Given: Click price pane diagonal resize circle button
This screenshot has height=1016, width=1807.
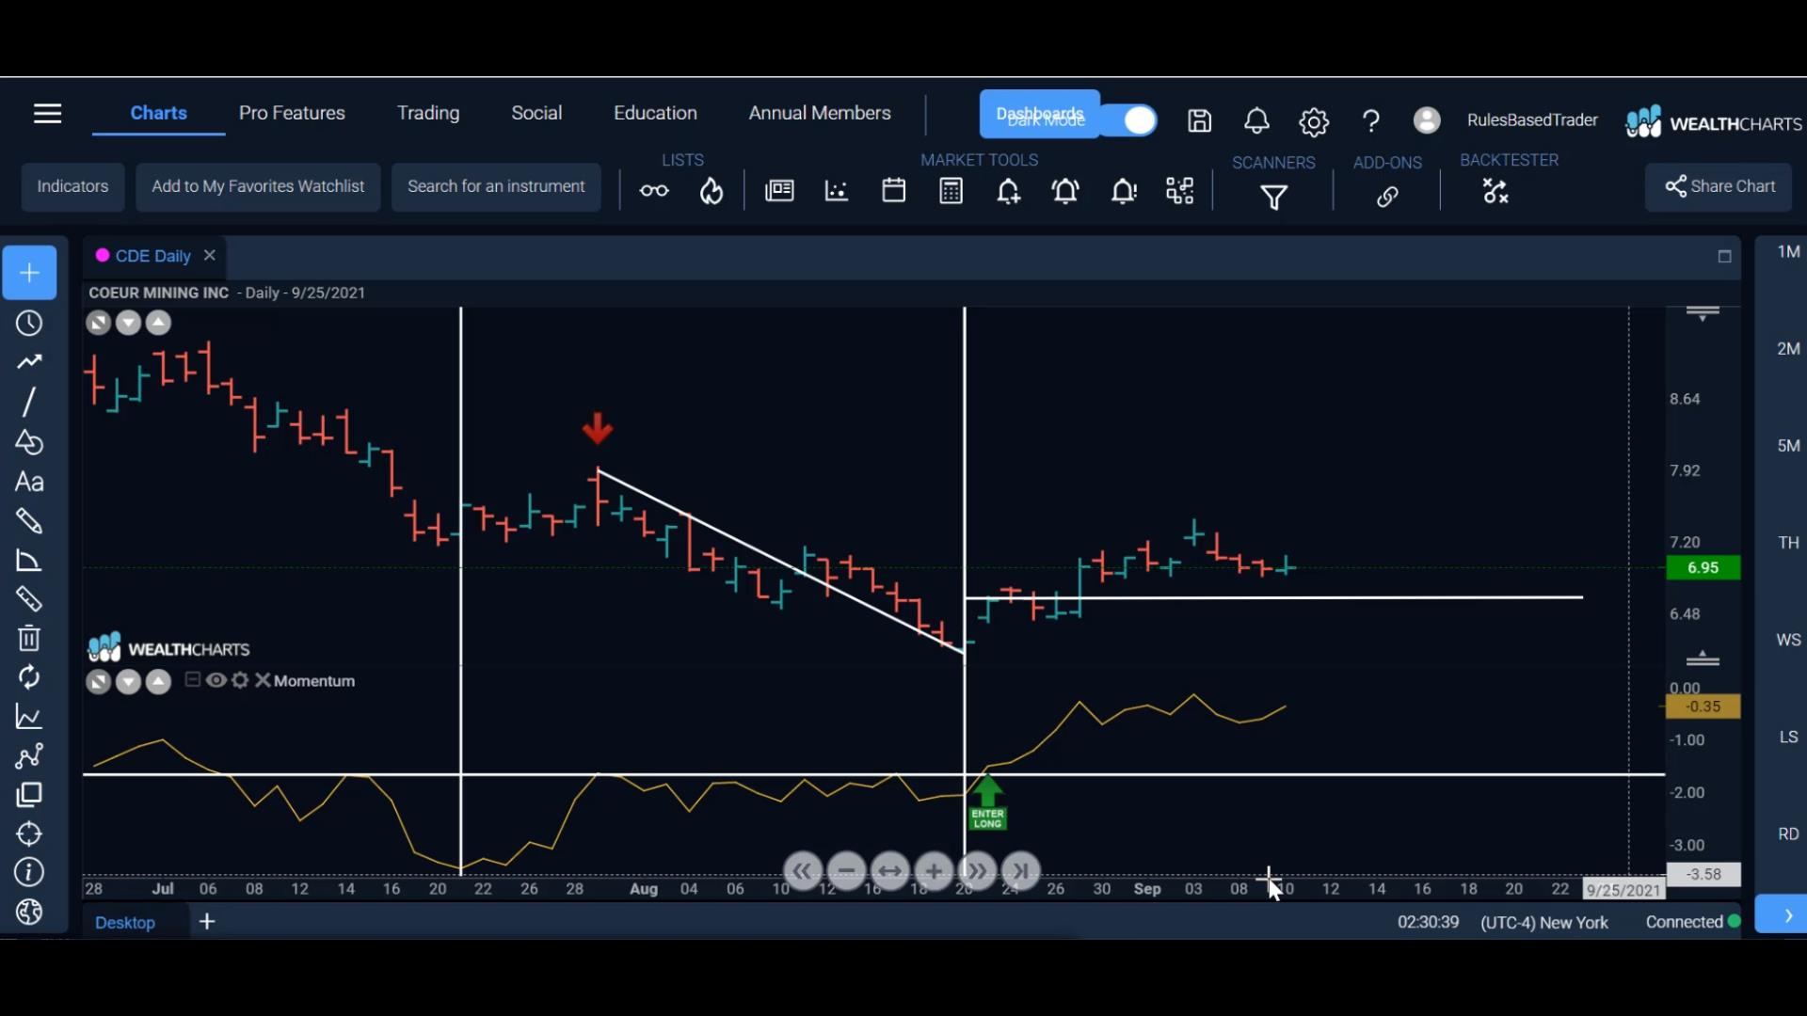Looking at the screenshot, I should coord(98,324).
